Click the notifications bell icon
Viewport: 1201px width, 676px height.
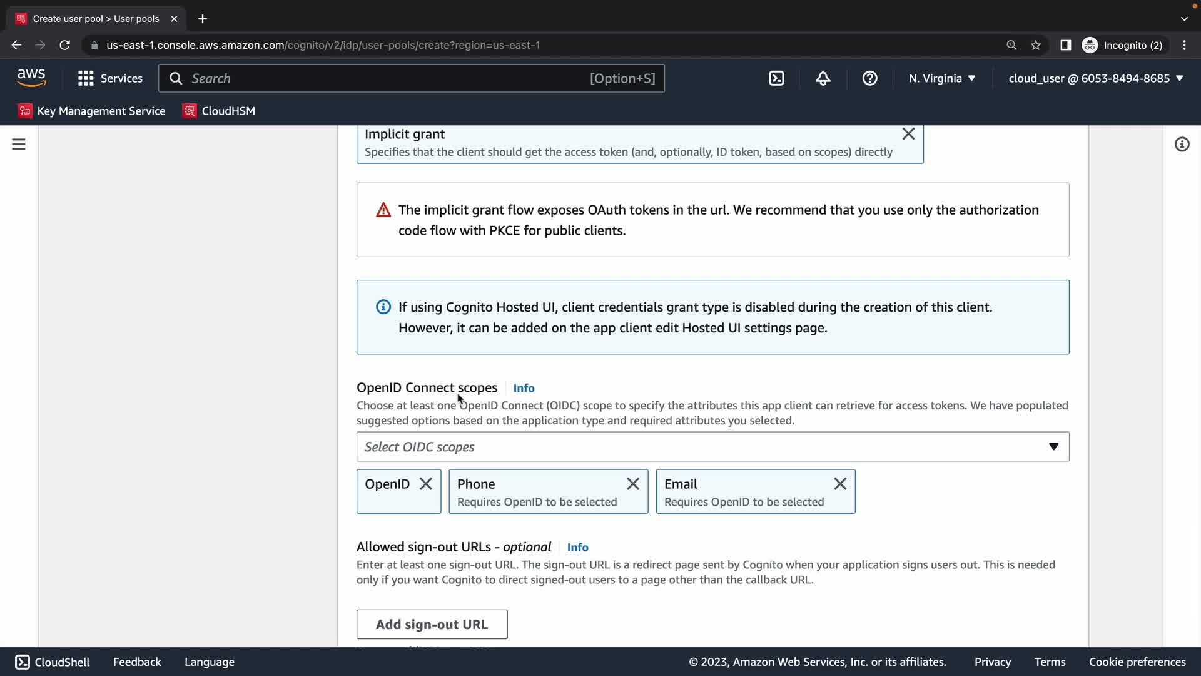(823, 78)
